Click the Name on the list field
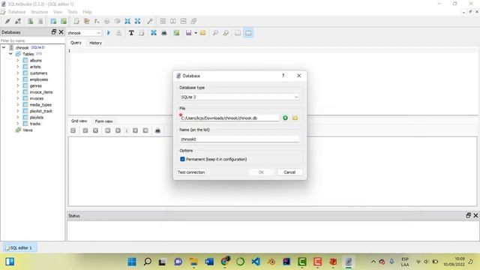 click(x=240, y=139)
